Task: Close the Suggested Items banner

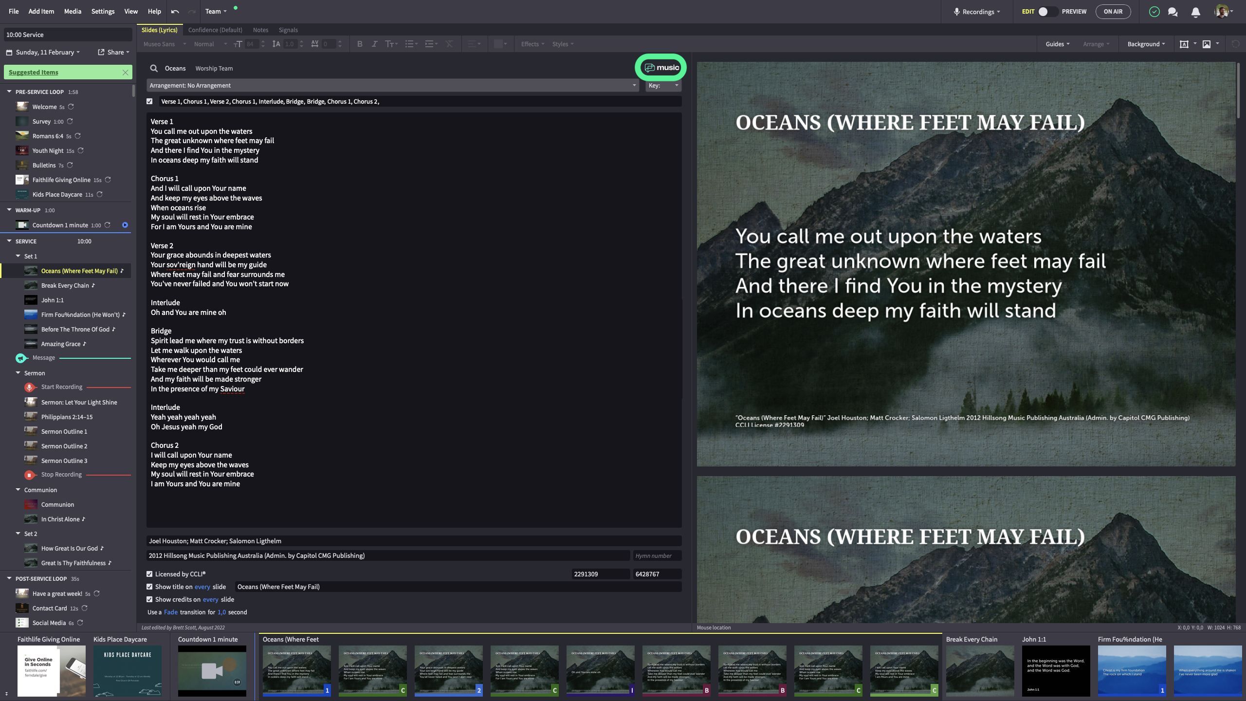Action: (x=125, y=72)
